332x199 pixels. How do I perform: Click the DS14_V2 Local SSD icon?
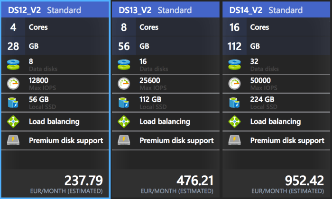(x=234, y=102)
